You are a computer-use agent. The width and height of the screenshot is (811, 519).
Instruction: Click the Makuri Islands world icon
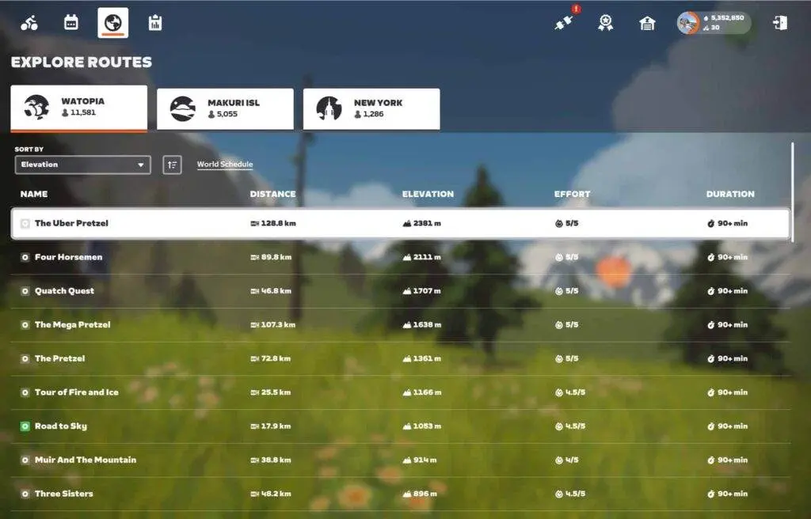(183, 108)
